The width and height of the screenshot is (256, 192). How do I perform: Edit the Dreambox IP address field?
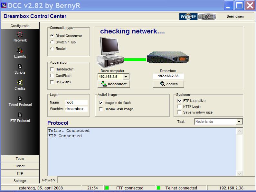[x=168, y=76]
